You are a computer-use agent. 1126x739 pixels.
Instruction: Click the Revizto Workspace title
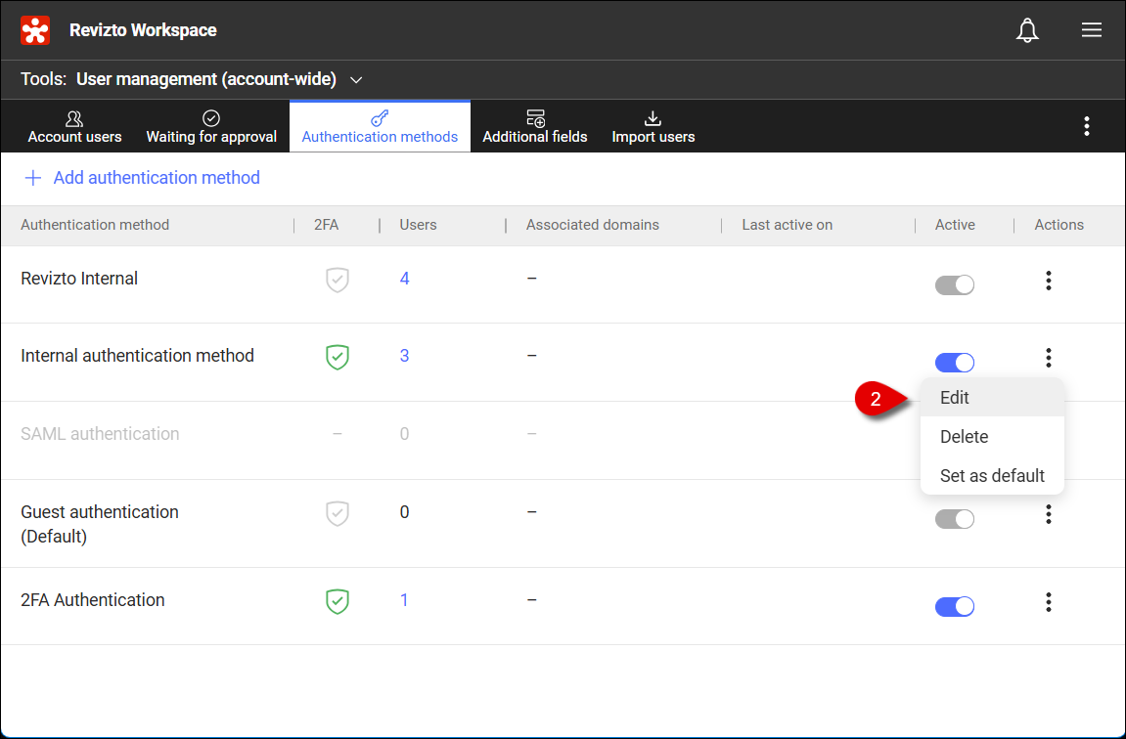click(143, 30)
